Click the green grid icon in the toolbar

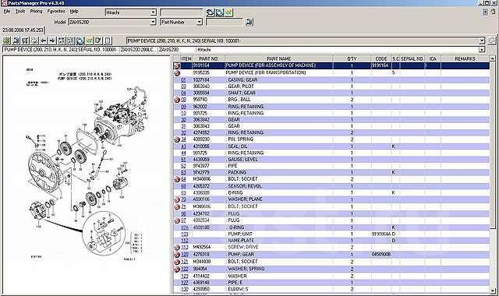7,41
